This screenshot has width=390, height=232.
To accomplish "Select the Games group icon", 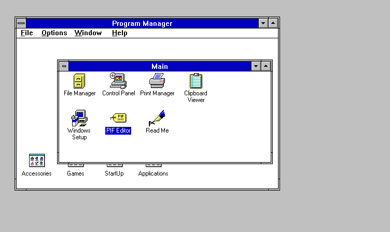I will pyautogui.click(x=76, y=165).
